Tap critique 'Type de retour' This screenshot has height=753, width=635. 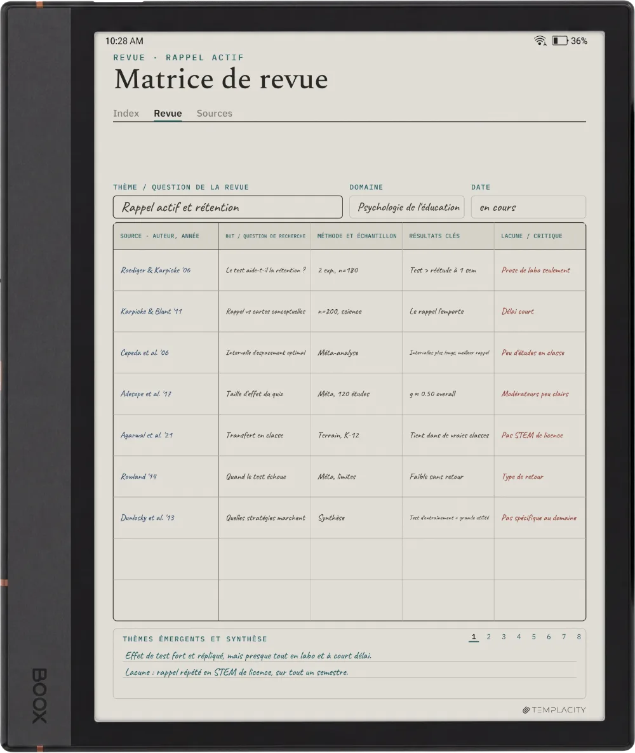[540, 476]
